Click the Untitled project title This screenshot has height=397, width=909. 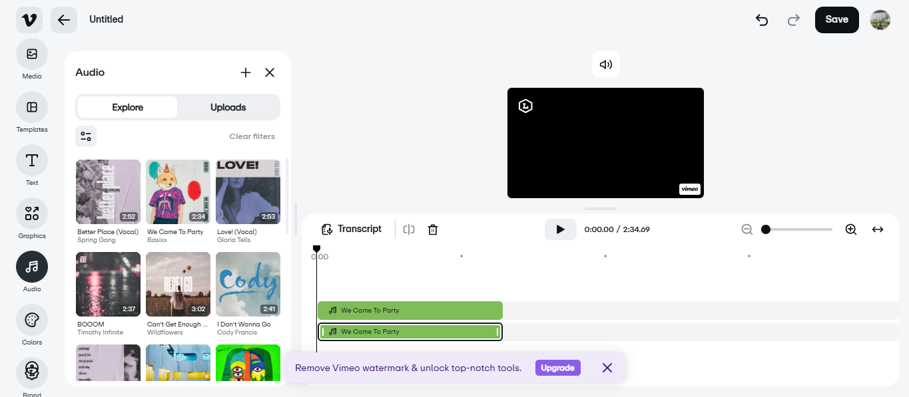(x=107, y=19)
